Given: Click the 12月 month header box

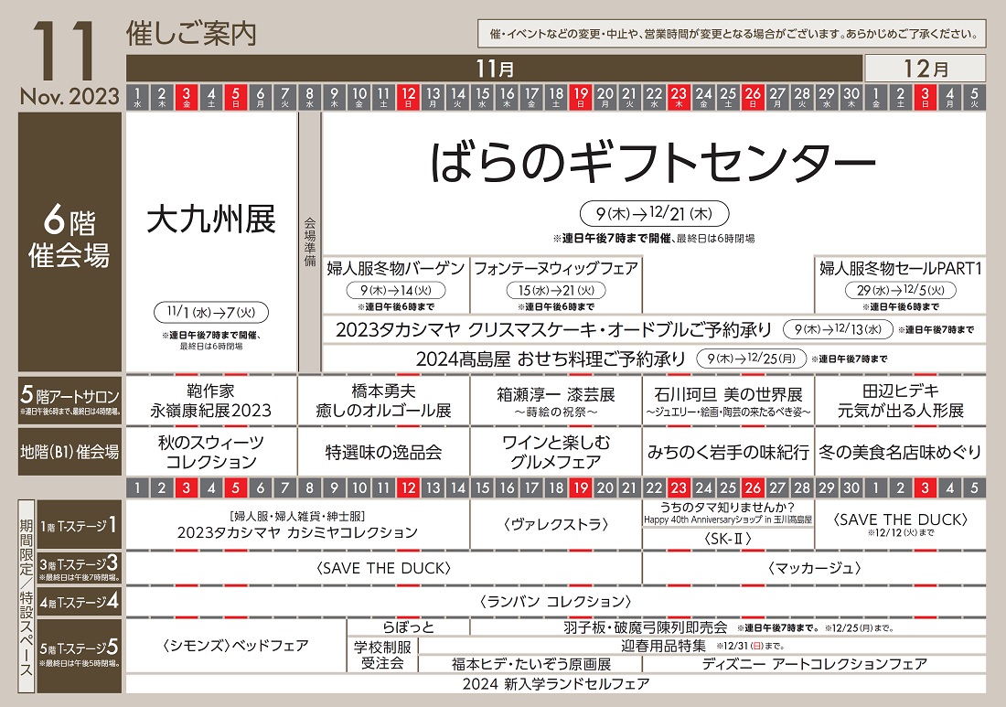Looking at the screenshot, I should pyautogui.click(x=926, y=68).
